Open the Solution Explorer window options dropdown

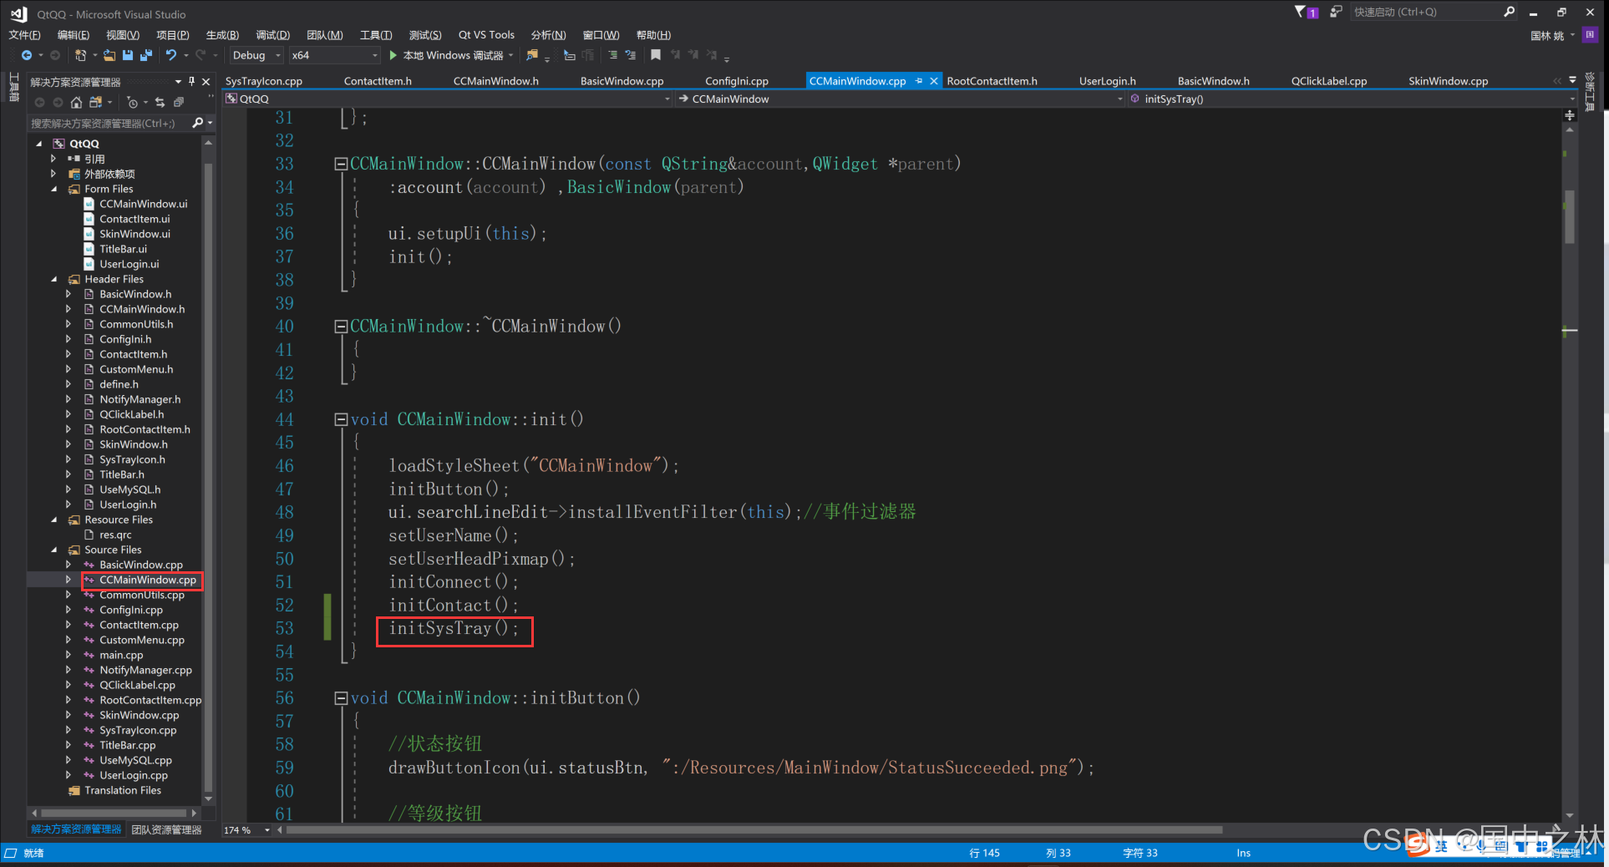click(178, 81)
